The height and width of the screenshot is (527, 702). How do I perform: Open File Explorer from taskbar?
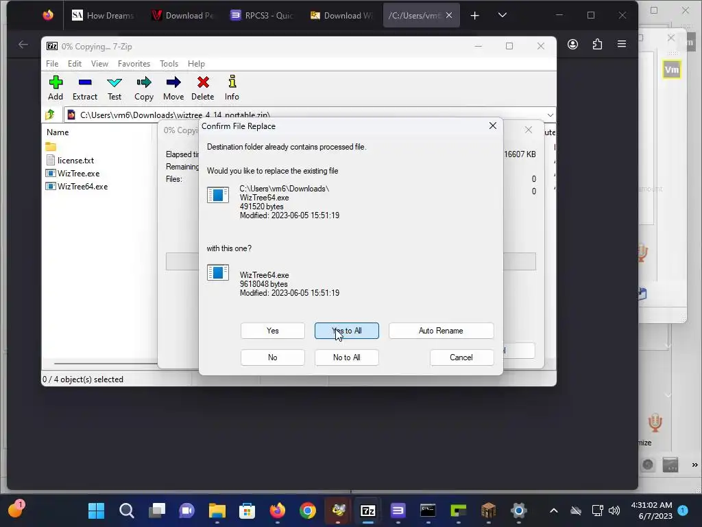217,511
